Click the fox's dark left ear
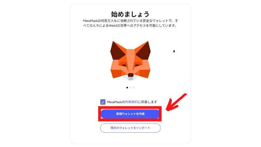 (x=117, y=50)
